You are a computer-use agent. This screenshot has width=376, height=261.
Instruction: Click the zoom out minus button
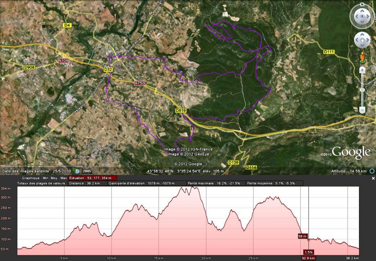pos(362,110)
